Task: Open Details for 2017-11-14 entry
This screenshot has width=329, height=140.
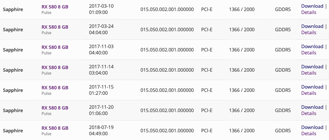Action: [309, 73]
